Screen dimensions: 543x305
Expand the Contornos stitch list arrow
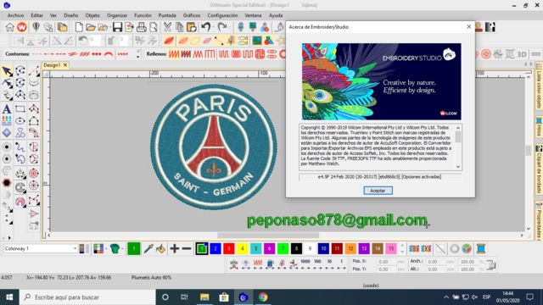point(137,57)
